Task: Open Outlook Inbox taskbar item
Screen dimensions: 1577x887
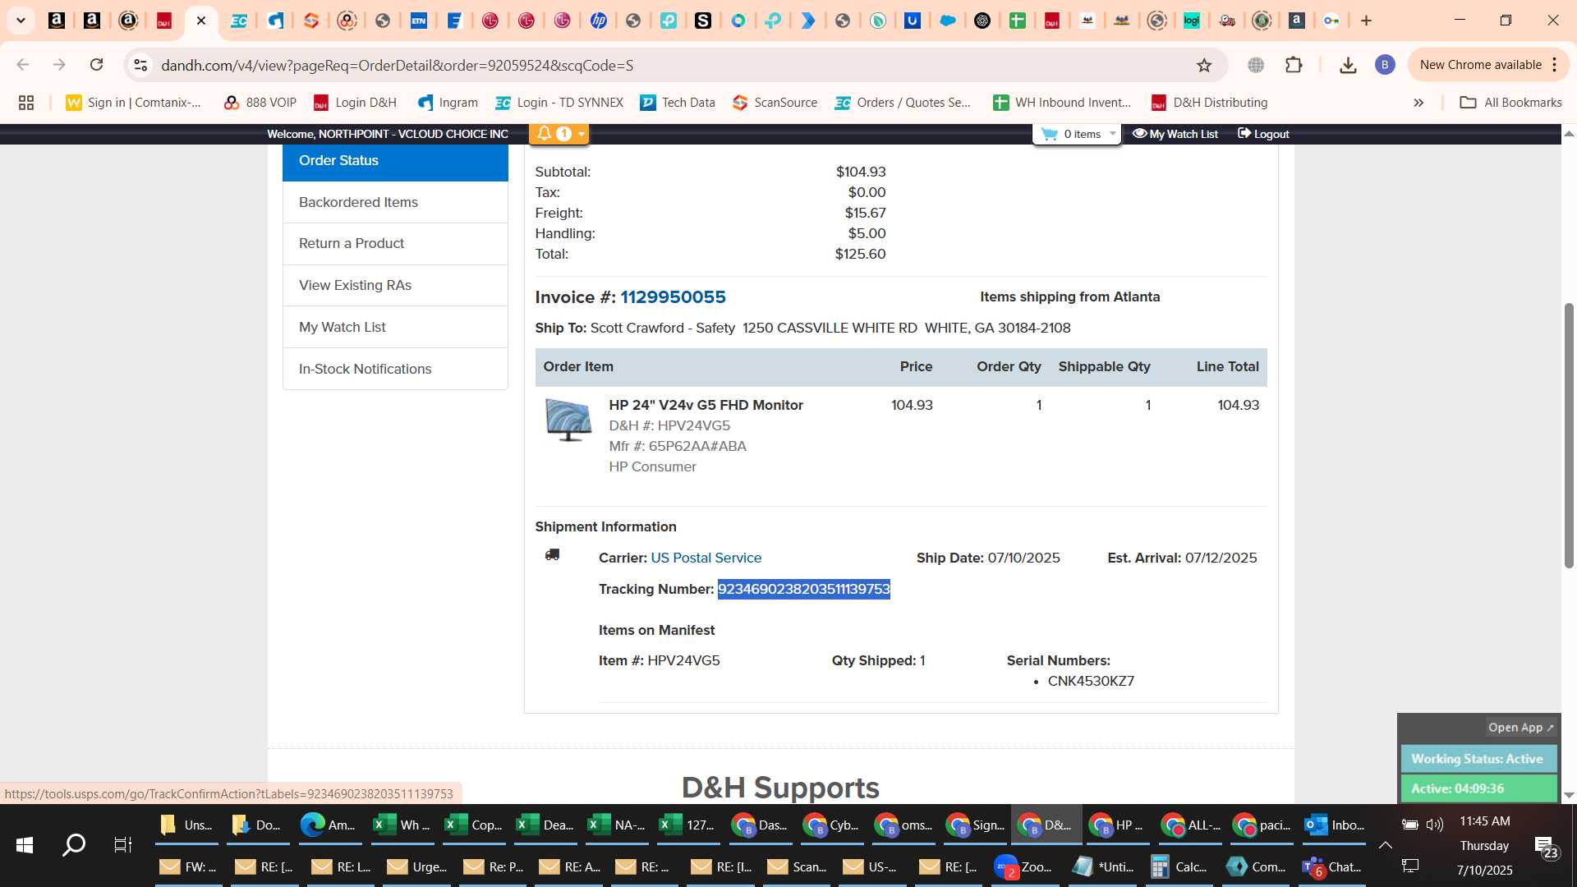Action: tap(1335, 825)
